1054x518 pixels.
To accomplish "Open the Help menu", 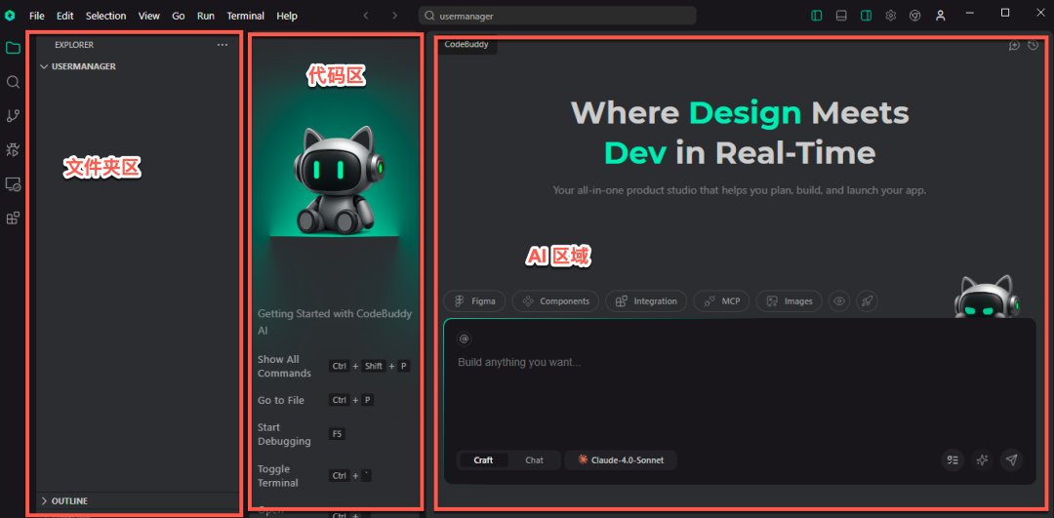I will pyautogui.click(x=287, y=16).
